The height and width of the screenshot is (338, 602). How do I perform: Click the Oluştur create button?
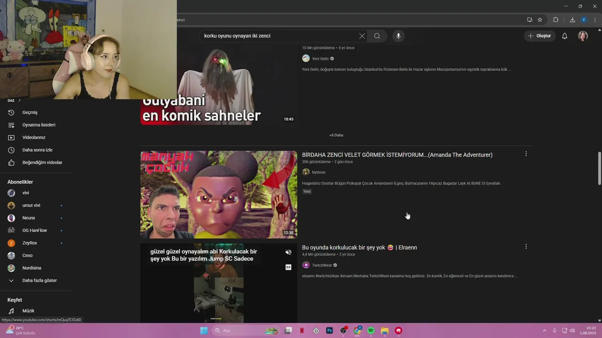tap(539, 36)
